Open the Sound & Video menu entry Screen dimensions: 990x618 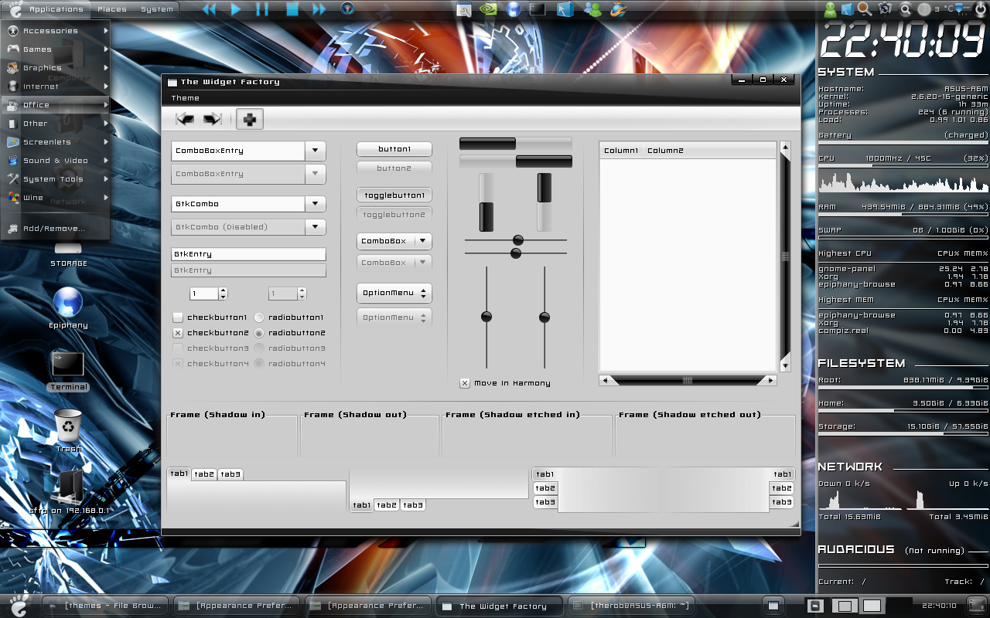click(56, 161)
